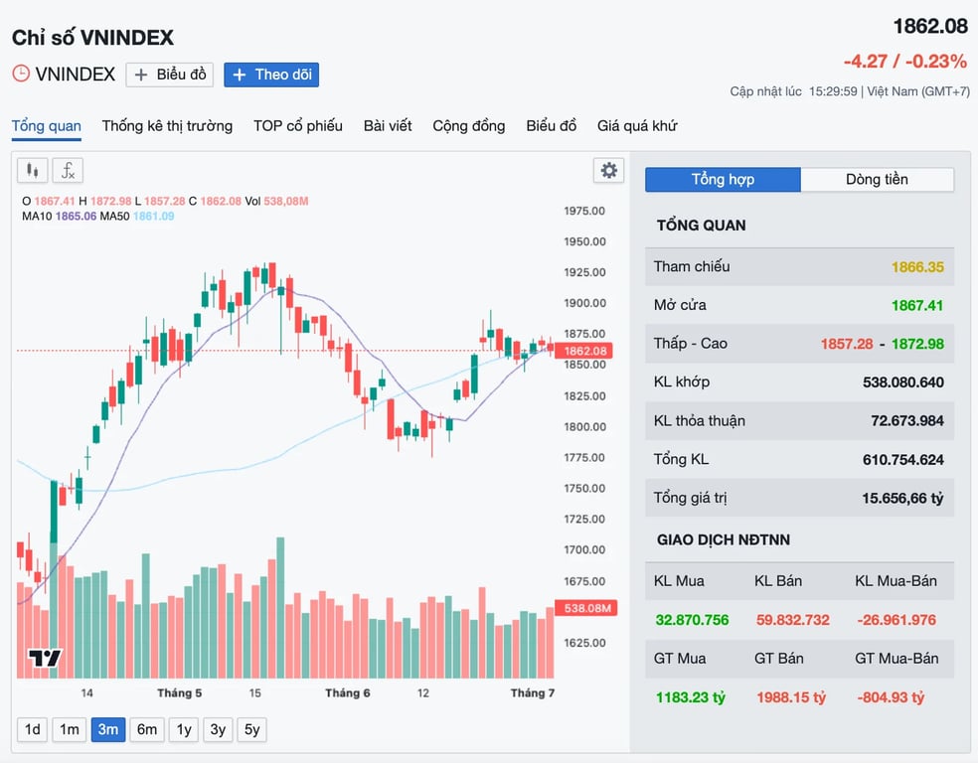Image resolution: width=978 pixels, height=763 pixels.
Task: Open the Thống kê thị trường tab
Action: point(167,126)
